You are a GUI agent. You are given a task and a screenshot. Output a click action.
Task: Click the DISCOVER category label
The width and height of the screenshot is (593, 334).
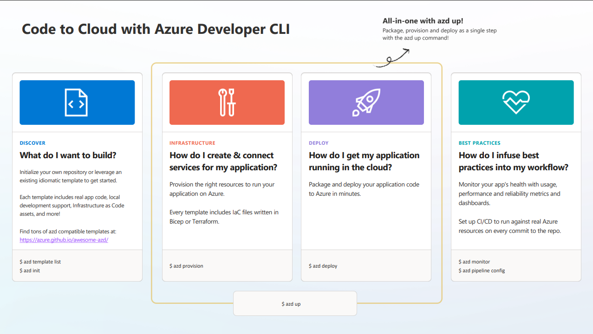pos(33,143)
